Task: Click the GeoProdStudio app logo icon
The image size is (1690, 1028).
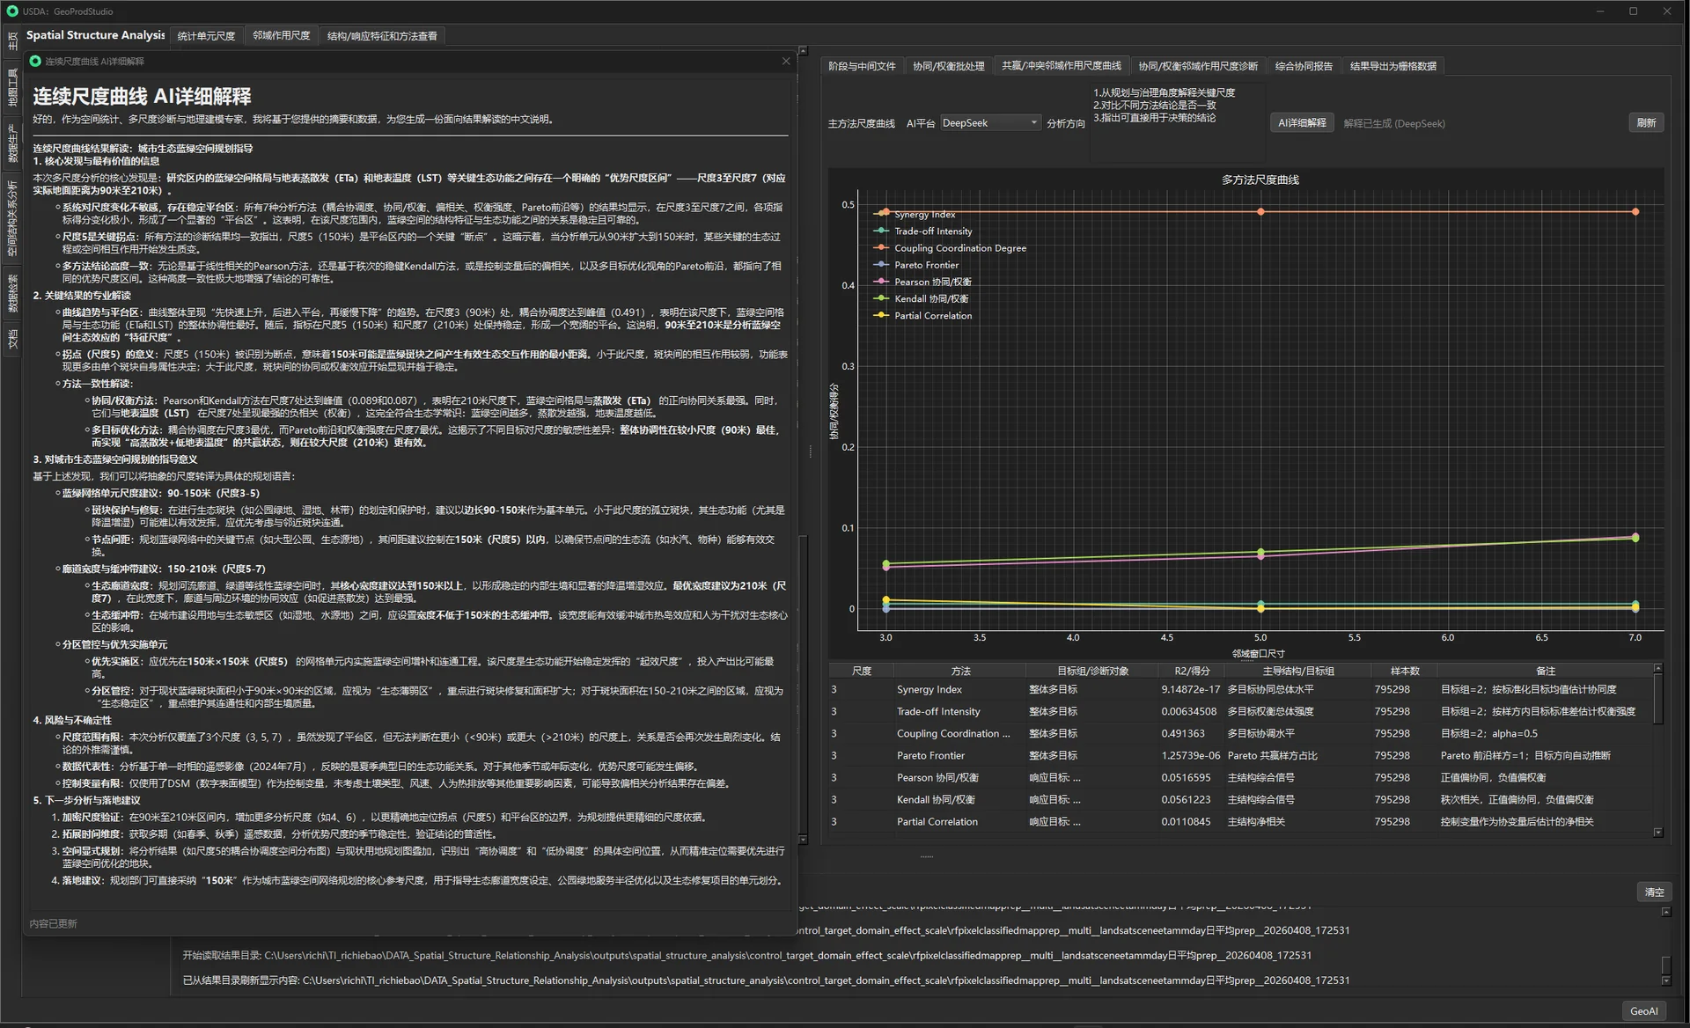Action: (x=12, y=11)
